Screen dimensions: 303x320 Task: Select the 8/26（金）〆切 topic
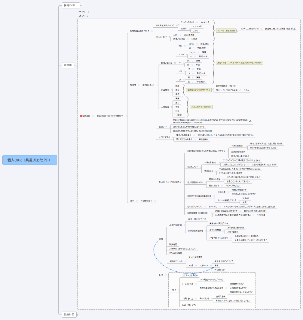[x=189, y=305]
